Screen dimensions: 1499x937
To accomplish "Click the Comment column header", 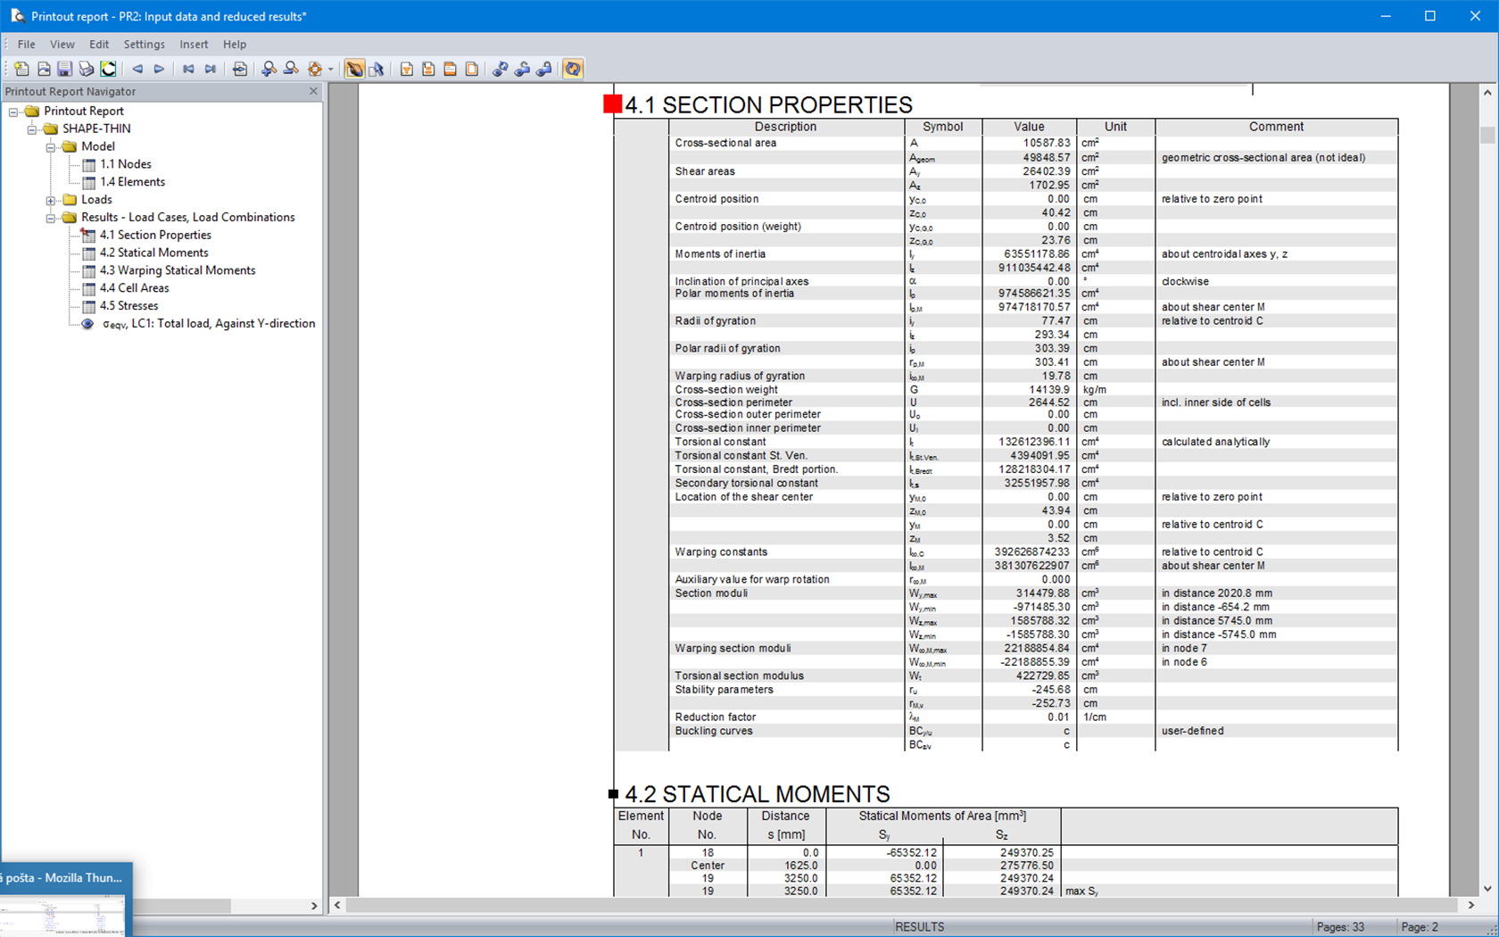I will coord(1276,127).
